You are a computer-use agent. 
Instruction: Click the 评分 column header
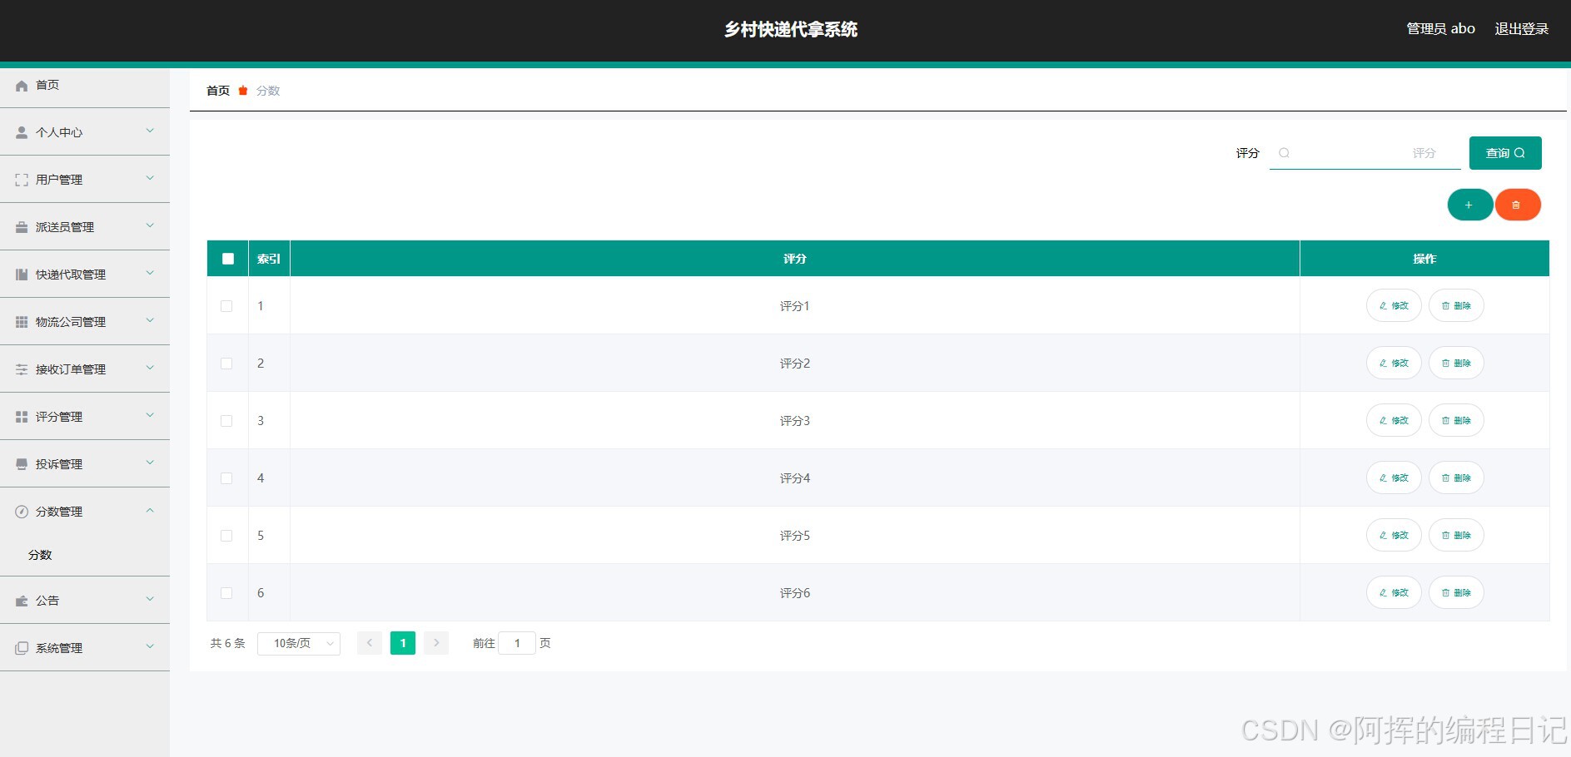795,259
